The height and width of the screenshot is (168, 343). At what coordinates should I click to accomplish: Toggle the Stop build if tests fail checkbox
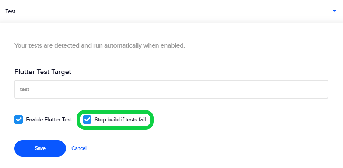87,120
